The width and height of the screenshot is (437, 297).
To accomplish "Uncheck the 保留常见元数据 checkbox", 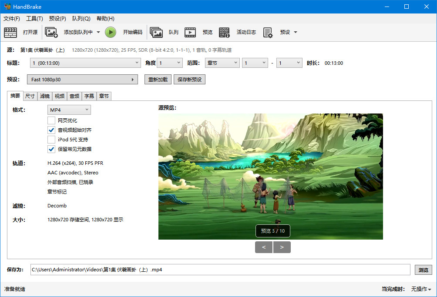I will pyautogui.click(x=51, y=149).
